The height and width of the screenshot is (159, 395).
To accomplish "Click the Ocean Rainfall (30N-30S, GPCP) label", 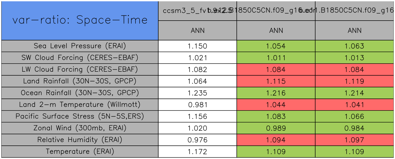I will (80, 93).
